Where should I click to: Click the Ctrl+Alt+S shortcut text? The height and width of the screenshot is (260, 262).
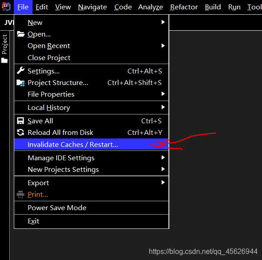click(x=145, y=71)
